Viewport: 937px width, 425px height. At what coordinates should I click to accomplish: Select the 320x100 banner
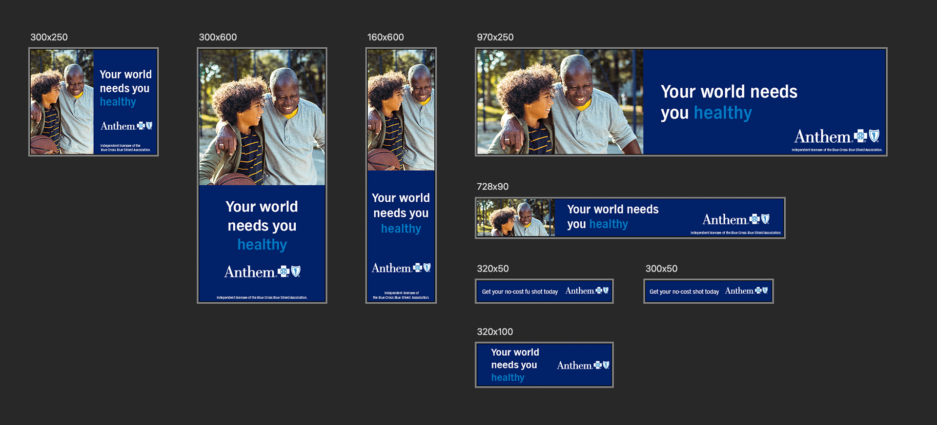tap(544, 365)
